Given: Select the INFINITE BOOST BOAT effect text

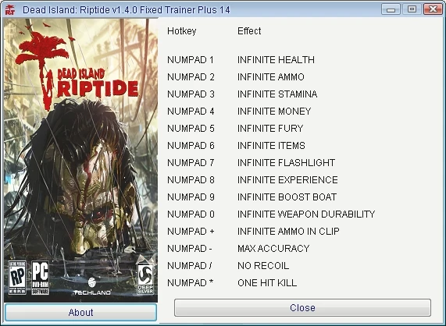Looking at the screenshot, I should pyautogui.click(x=287, y=197).
